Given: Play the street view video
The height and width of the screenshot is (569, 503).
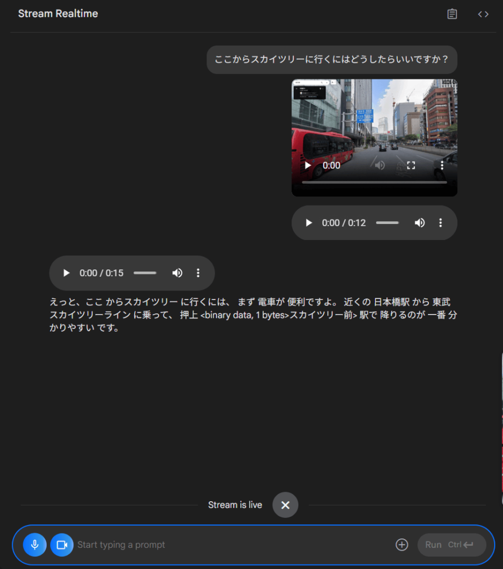Looking at the screenshot, I should [308, 166].
